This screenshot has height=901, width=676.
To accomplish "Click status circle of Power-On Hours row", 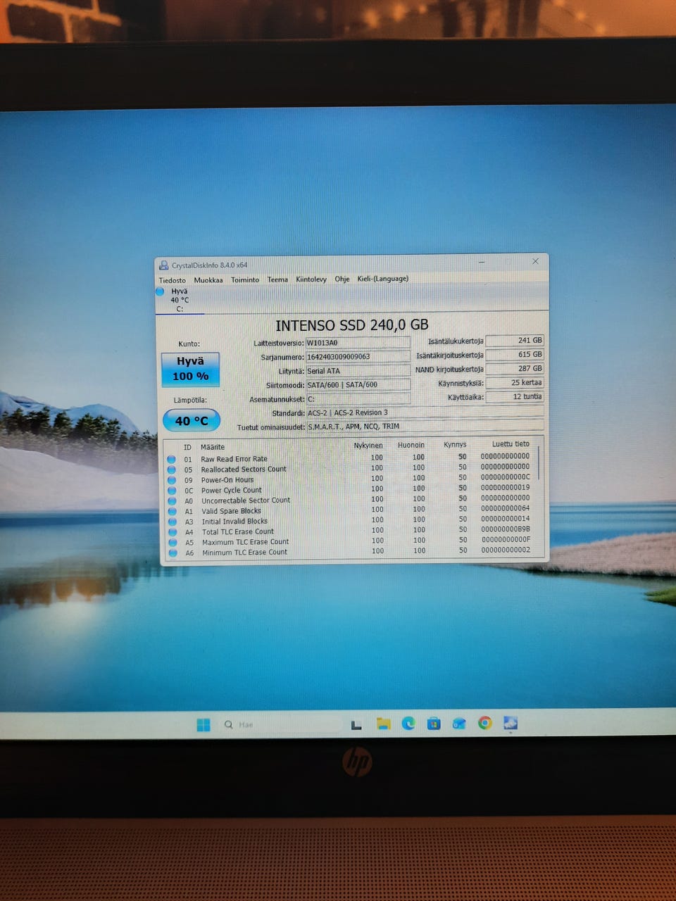I will 171,480.
